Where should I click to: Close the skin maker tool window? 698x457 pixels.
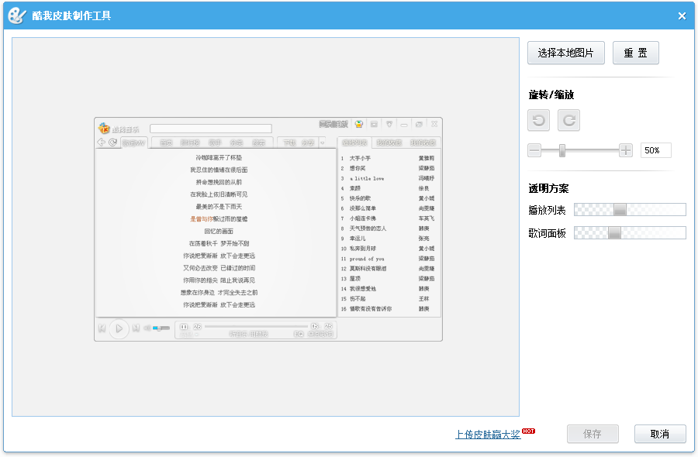(x=682, y=16)
